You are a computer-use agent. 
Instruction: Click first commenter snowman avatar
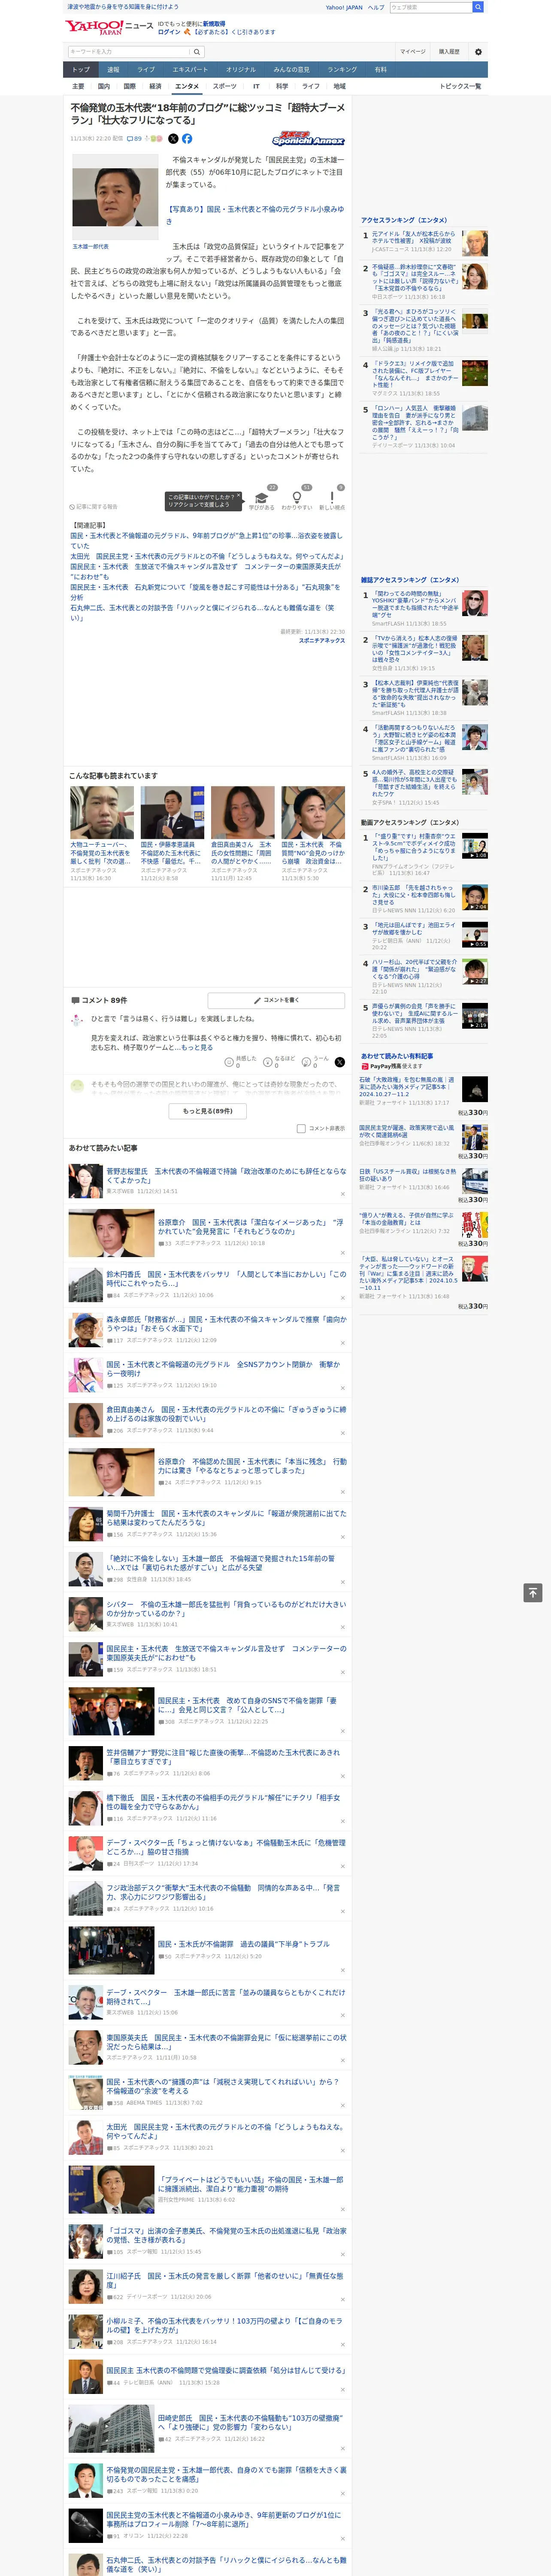pos(77,1021)
